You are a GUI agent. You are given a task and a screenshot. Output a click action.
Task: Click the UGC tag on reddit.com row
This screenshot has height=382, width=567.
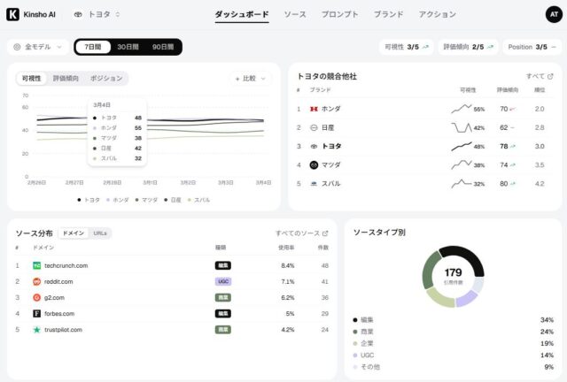[223, 281]
